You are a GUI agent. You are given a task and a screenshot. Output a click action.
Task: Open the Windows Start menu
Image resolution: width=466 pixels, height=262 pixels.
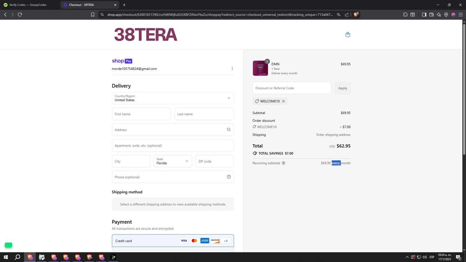[x=6, y=257]
